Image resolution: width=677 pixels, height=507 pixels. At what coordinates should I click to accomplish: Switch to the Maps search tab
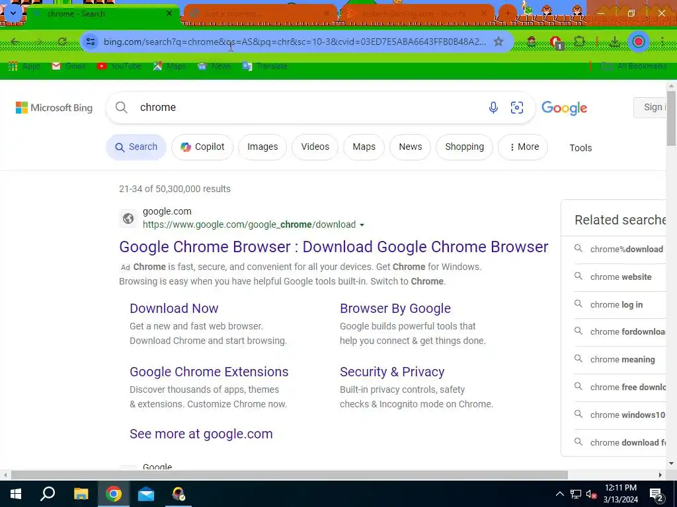tap(364, 147)
